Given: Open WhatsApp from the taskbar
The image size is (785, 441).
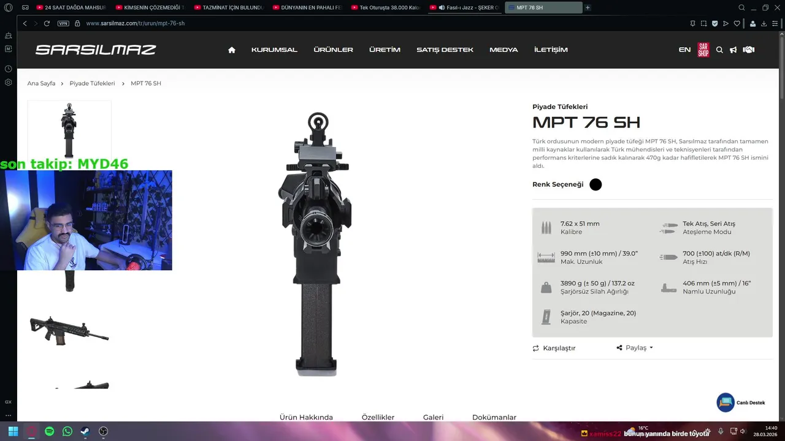Looking at the screenshot, I should pos(67,431).
